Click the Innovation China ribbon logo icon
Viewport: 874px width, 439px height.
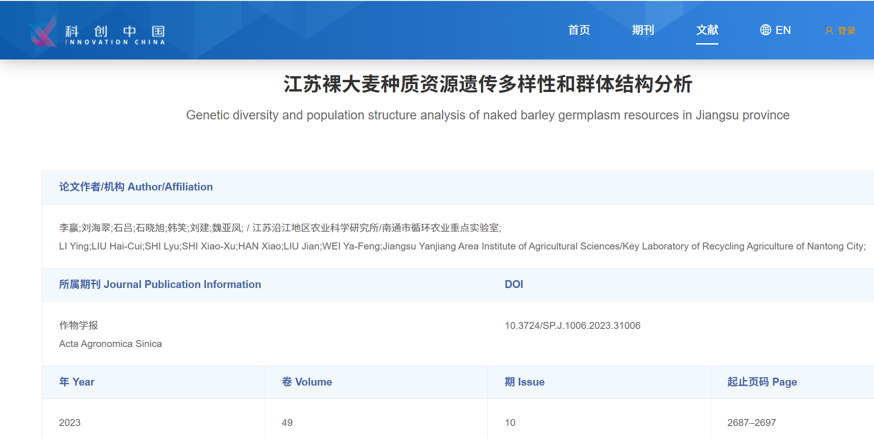tap(43, 32)
